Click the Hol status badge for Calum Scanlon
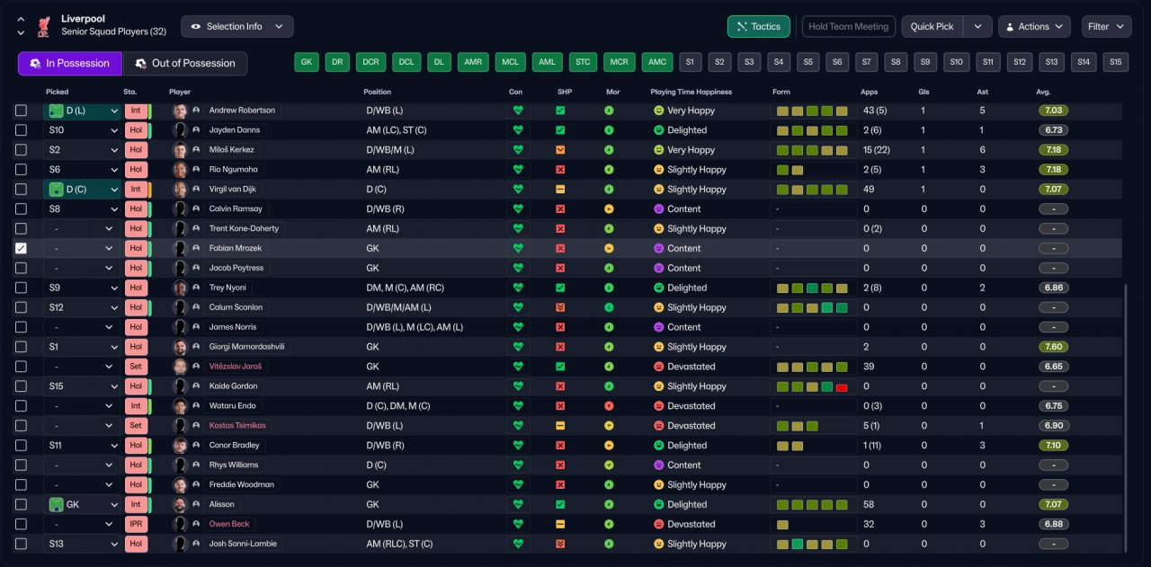 136,308
